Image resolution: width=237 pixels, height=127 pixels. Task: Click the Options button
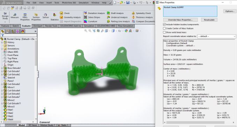point(230,11)
